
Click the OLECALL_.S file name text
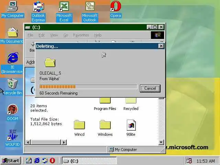(x=50, y=73)
